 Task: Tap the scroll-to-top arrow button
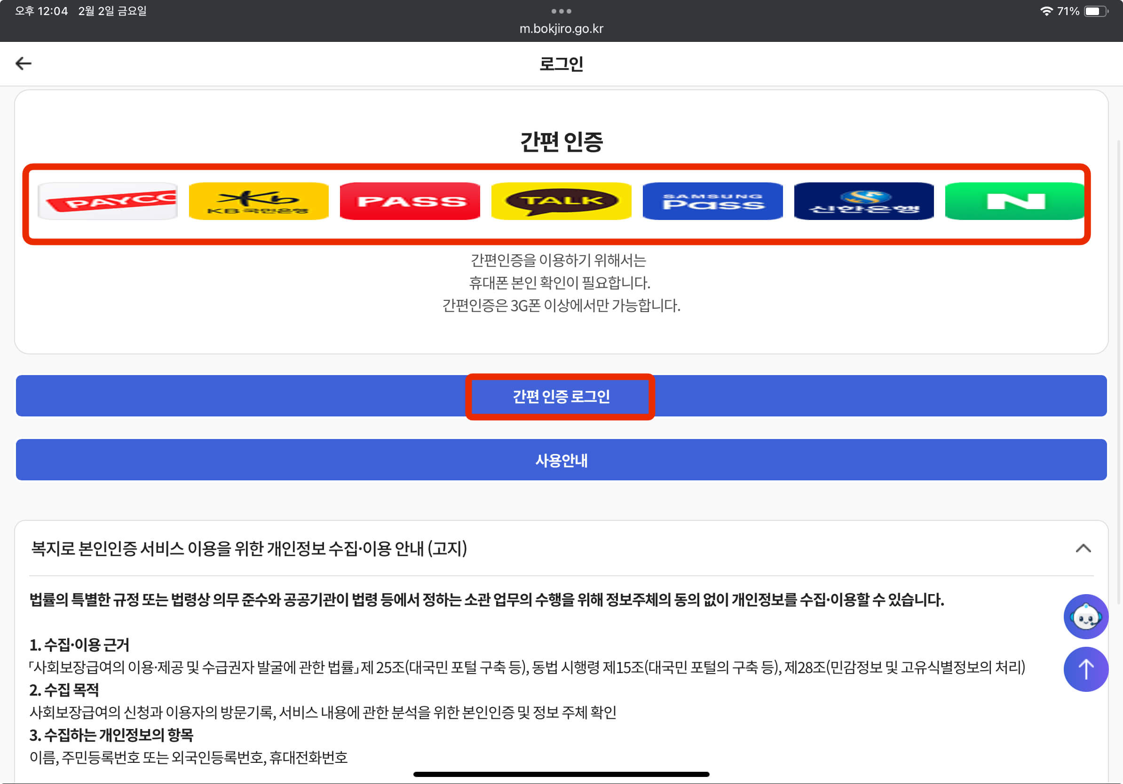1085,669
